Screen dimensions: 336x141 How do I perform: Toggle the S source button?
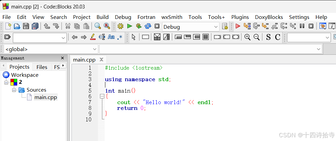[268, 37]
